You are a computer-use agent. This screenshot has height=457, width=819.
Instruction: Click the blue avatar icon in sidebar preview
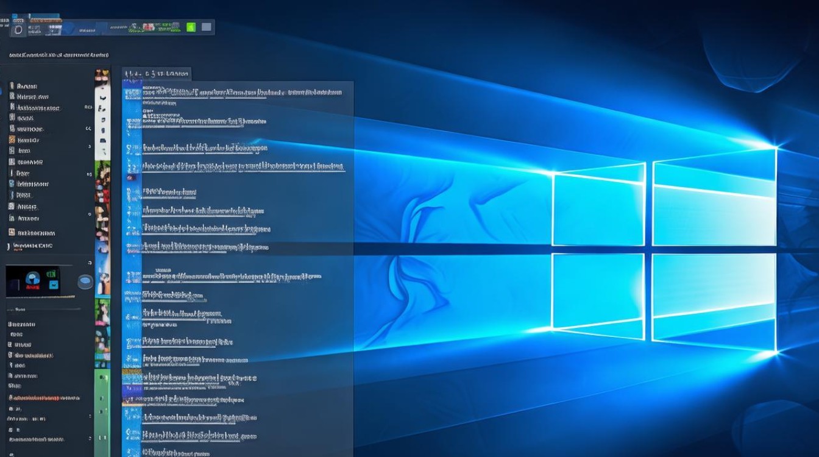click(32, 278)
